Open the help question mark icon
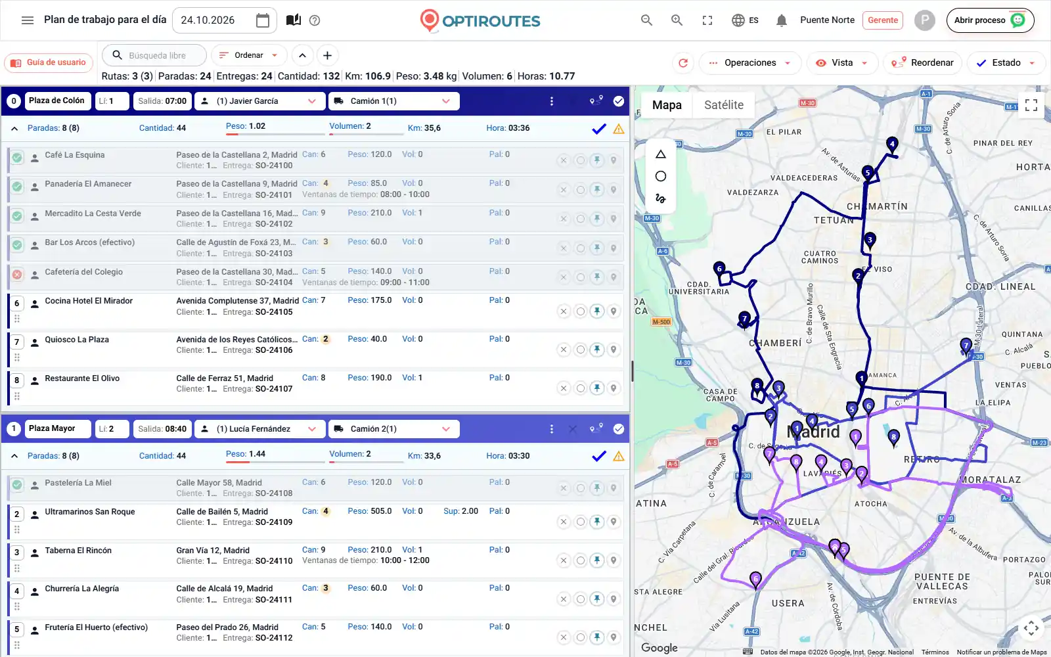The height and width of the screenshot is (657, 1051). 315,20
